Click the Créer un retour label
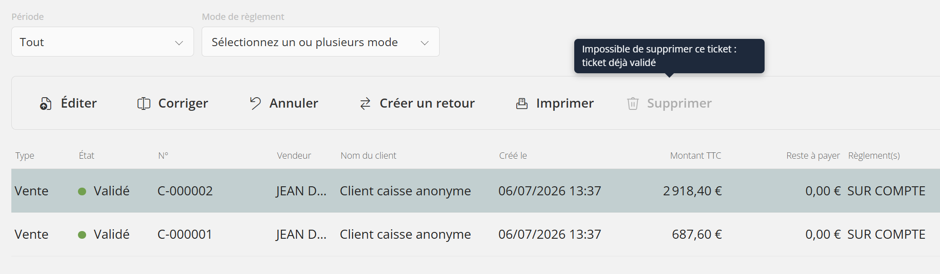Screen dimensions: 940x274 coord(427,103)
